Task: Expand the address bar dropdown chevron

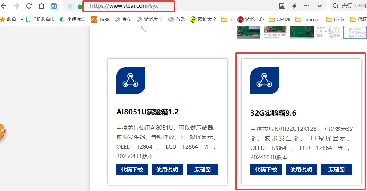Action: coord(320,6)
